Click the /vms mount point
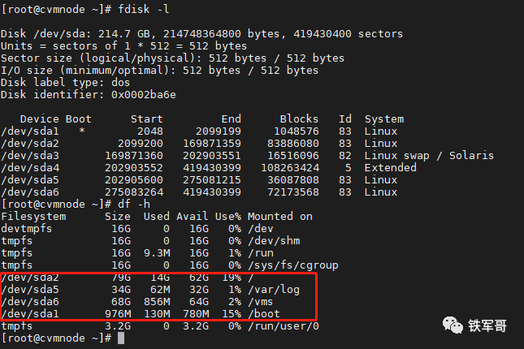The width and height of the screenshot is (524, 349). click(260, 302)
